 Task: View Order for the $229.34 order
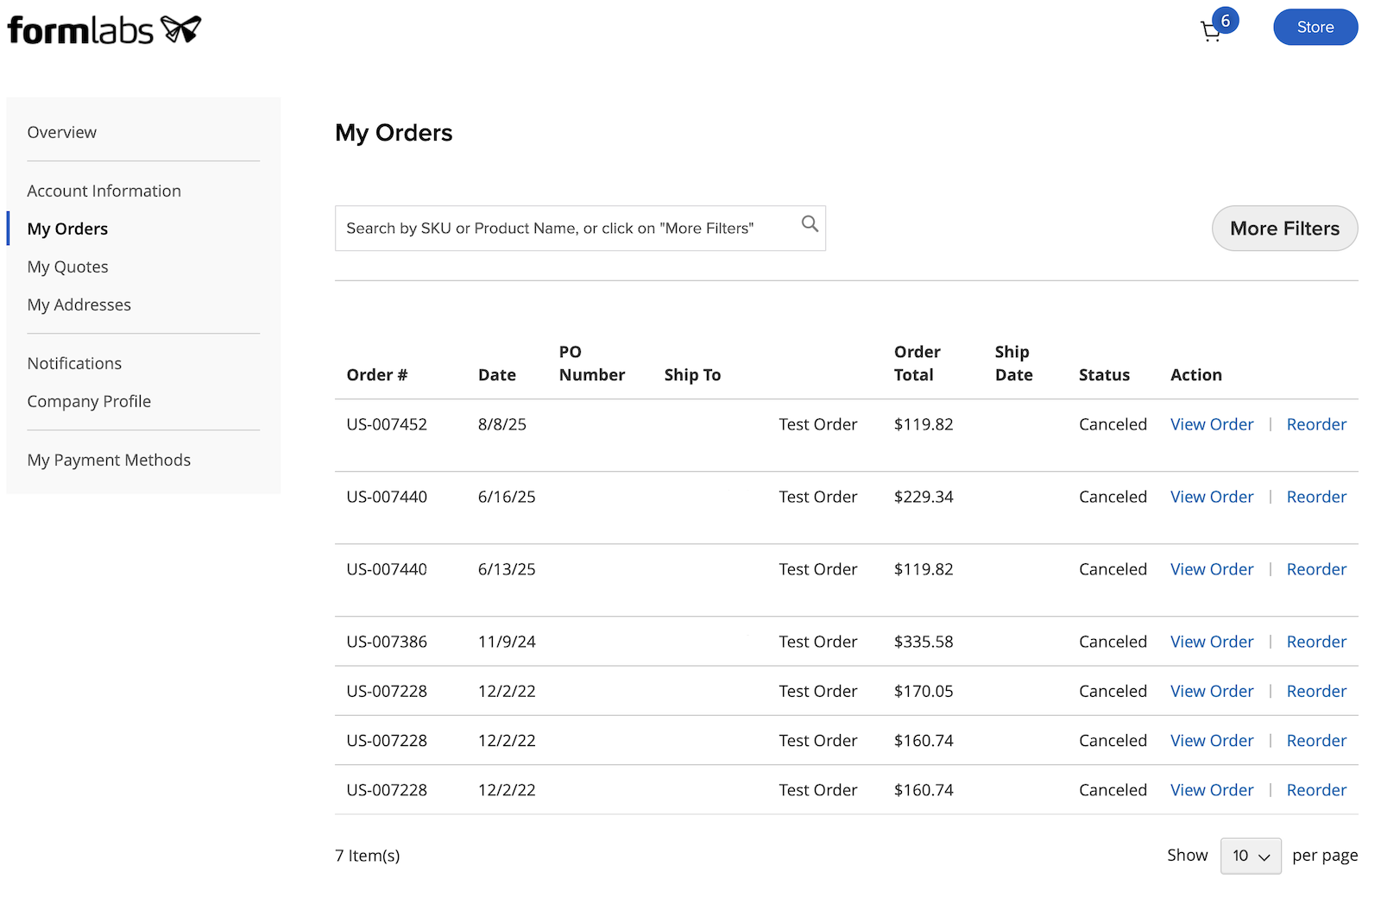[1212, 496]
